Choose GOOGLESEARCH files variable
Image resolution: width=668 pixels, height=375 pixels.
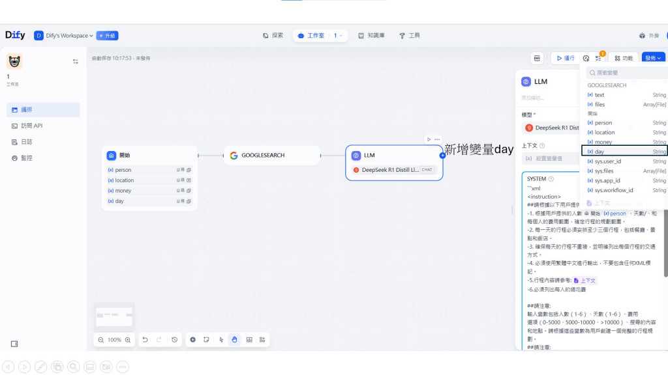[x=626, y=105]
